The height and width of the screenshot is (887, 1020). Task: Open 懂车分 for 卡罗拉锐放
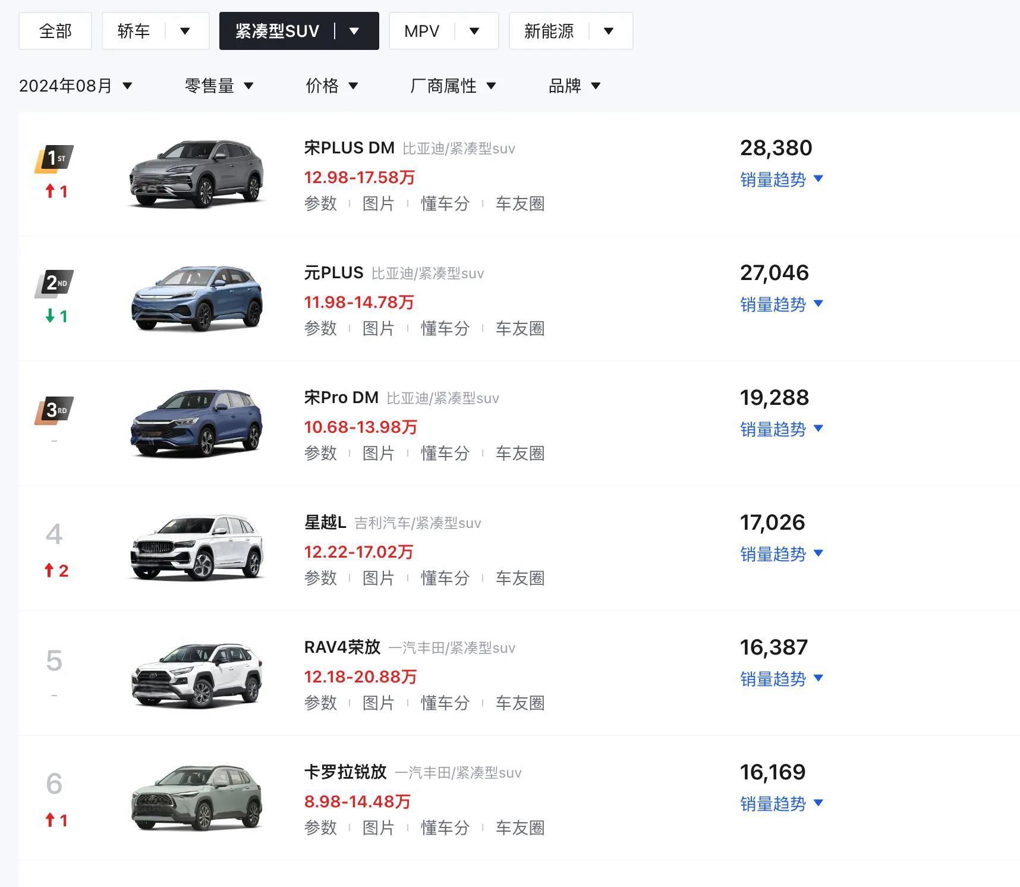(445, 828)
